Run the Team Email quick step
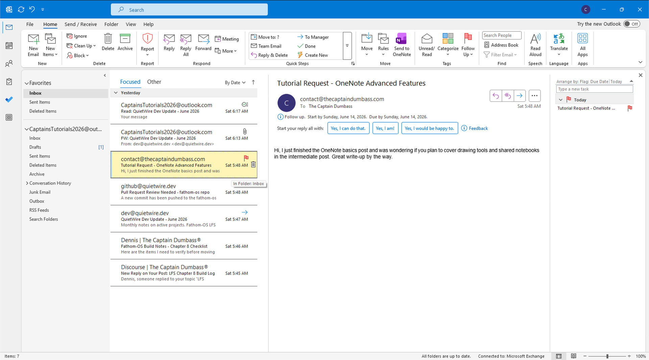Viewport: 649px width, 360px height. 266,46
